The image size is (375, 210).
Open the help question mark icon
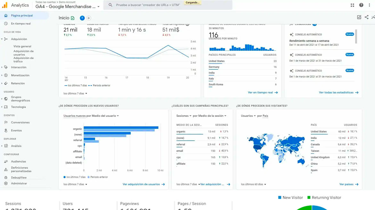(361, 5)
